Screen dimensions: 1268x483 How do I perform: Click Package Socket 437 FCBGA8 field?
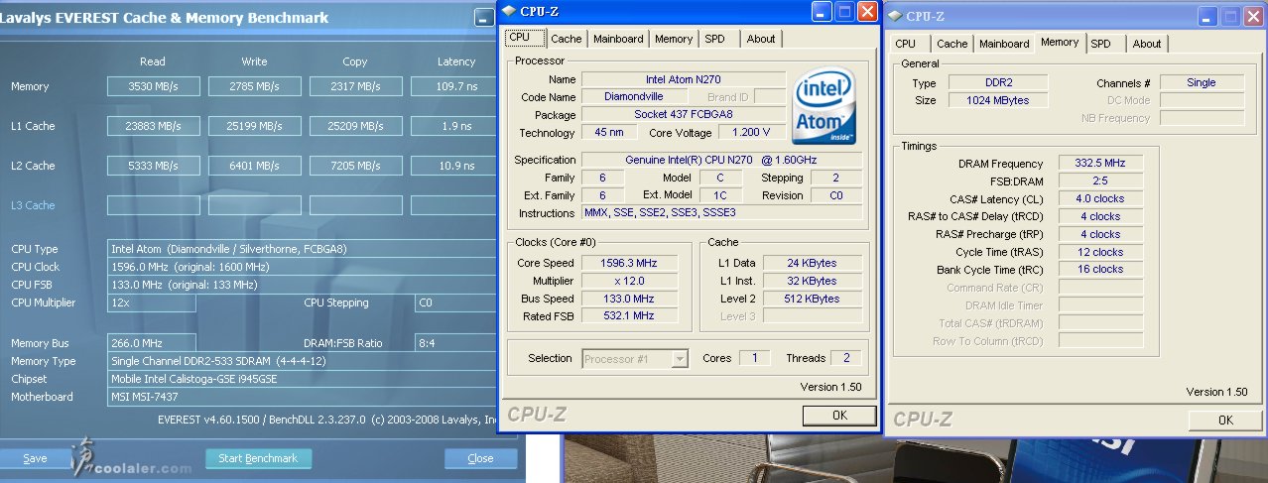(x=684, y=114)
